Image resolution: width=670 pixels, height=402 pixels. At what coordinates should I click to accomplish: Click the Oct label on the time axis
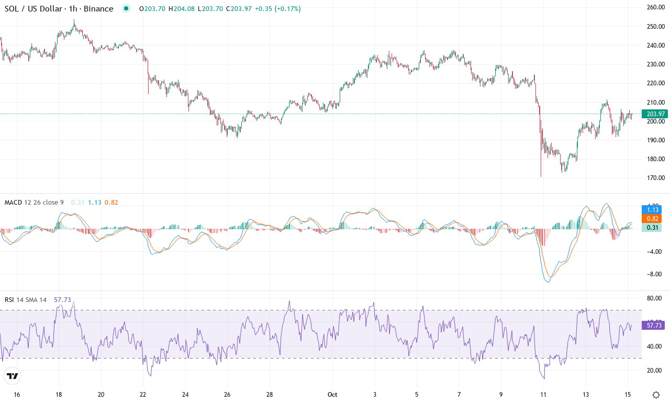click(x=332, y=394)
